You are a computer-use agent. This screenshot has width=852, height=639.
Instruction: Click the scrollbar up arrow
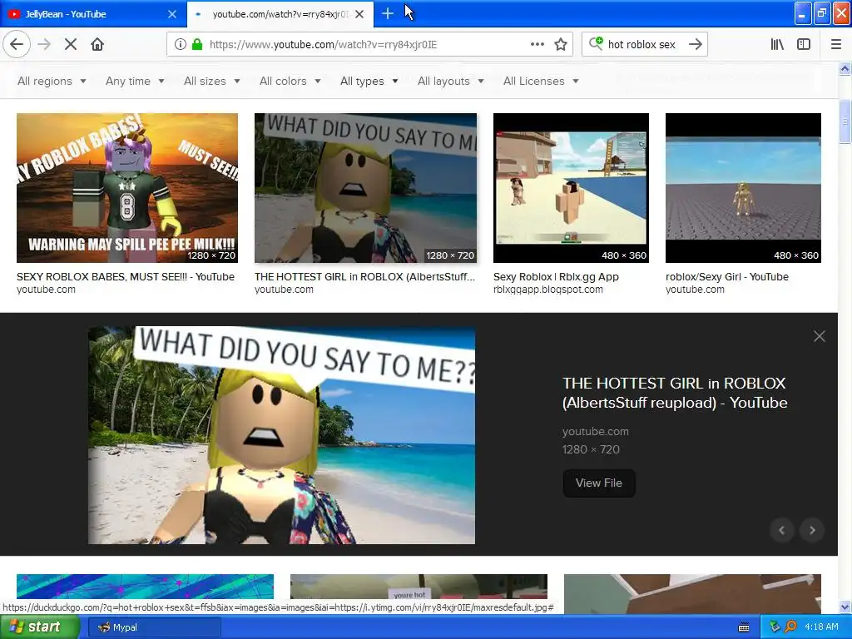(x=845, y=69)
